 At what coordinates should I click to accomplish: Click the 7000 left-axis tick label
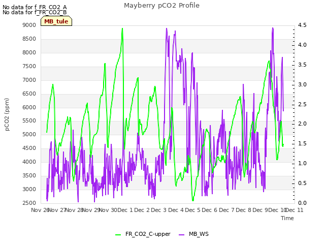pos(29,80)
